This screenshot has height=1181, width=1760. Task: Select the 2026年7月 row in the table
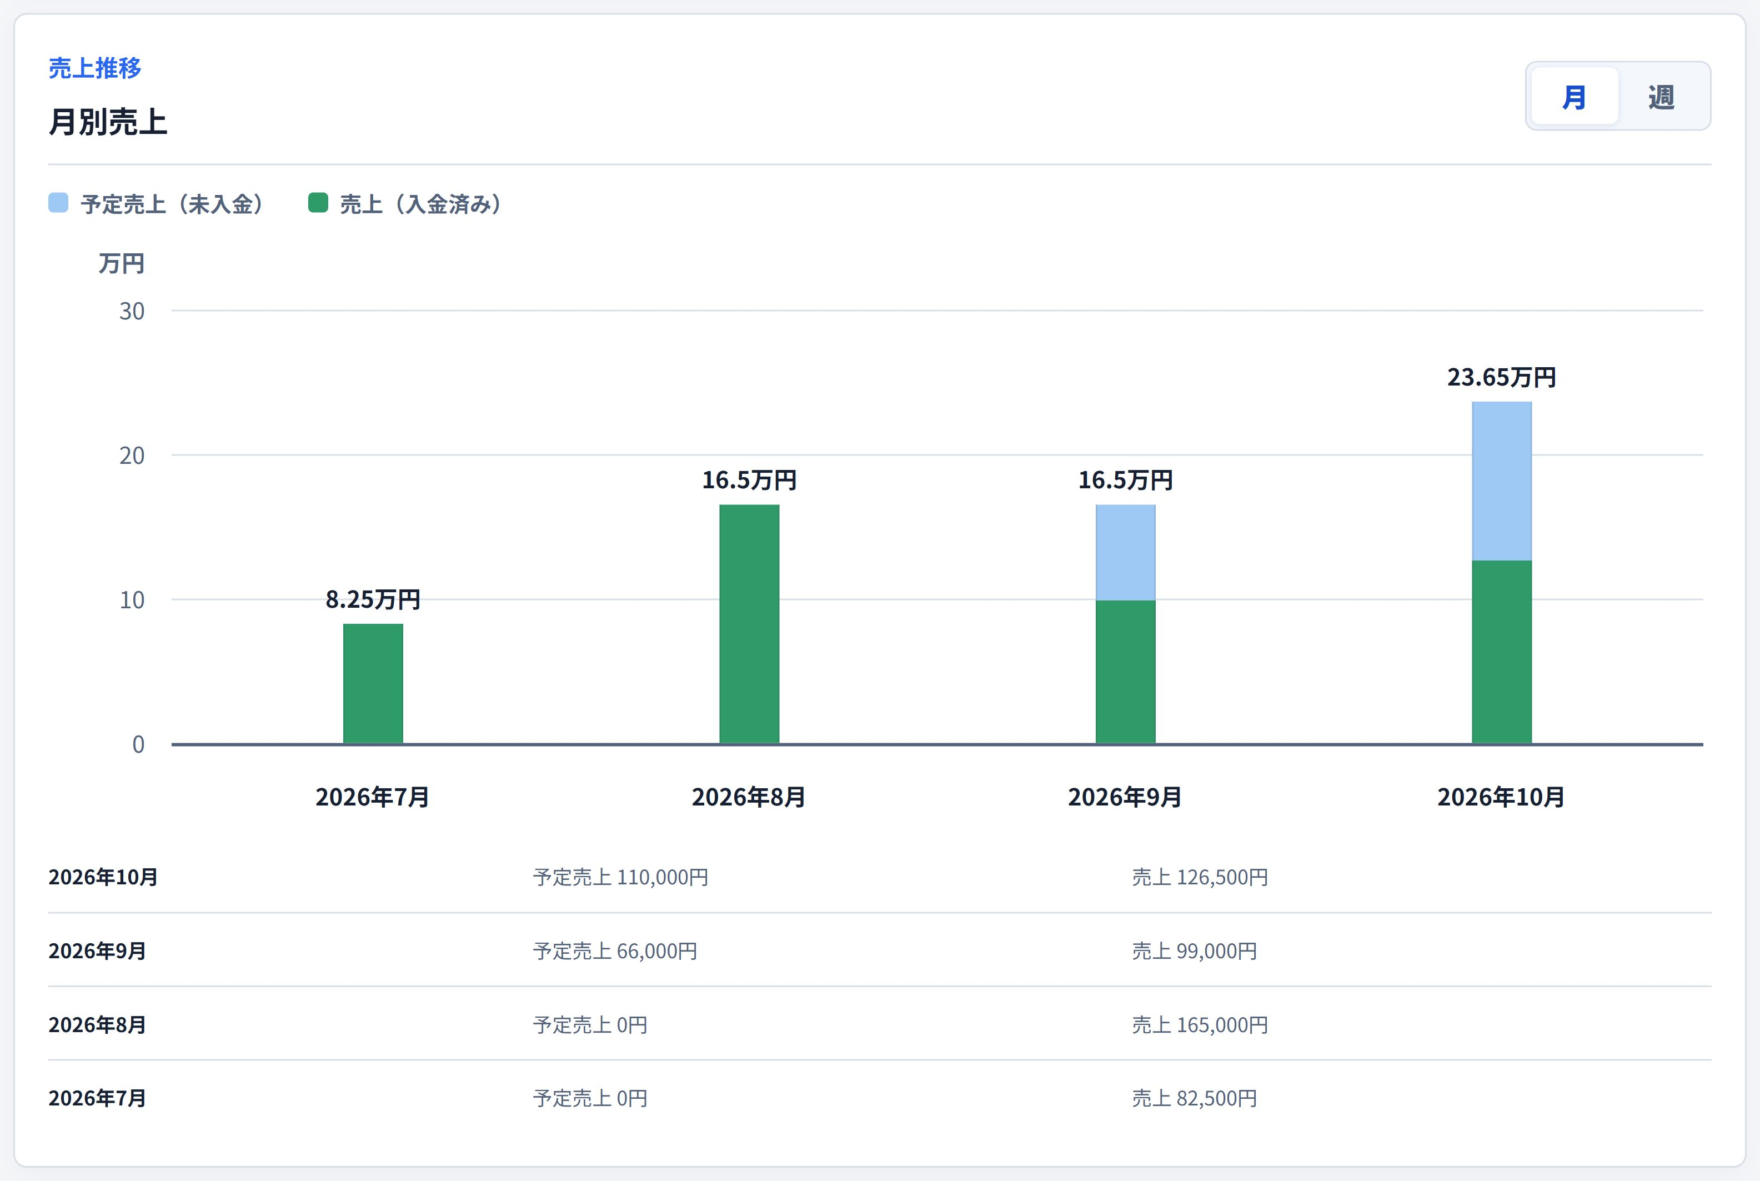[880, 1098]
